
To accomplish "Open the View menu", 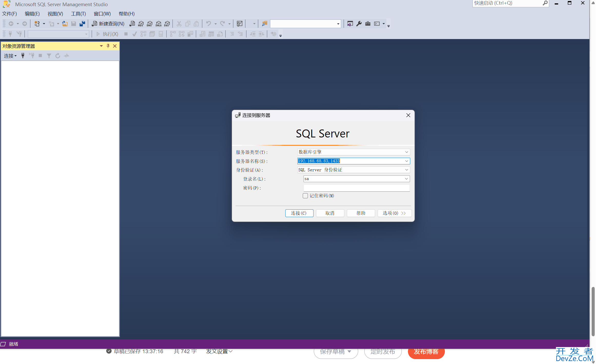I will (55, 14).
